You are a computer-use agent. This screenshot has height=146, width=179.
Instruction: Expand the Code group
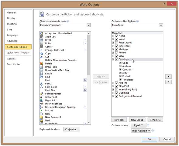[120, 63]
